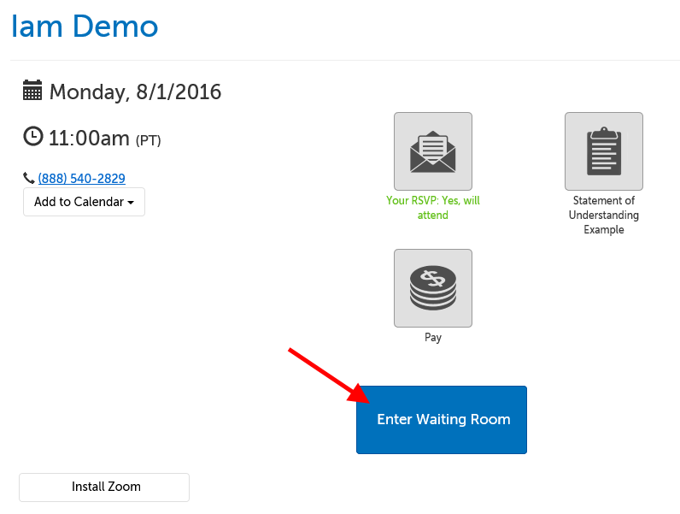The image size is (680, 514).
Task: Select the 'Your RSVP: Yes, will attend' text
Action: 432,209
